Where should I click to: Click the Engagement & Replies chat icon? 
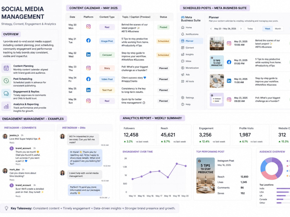6,94
